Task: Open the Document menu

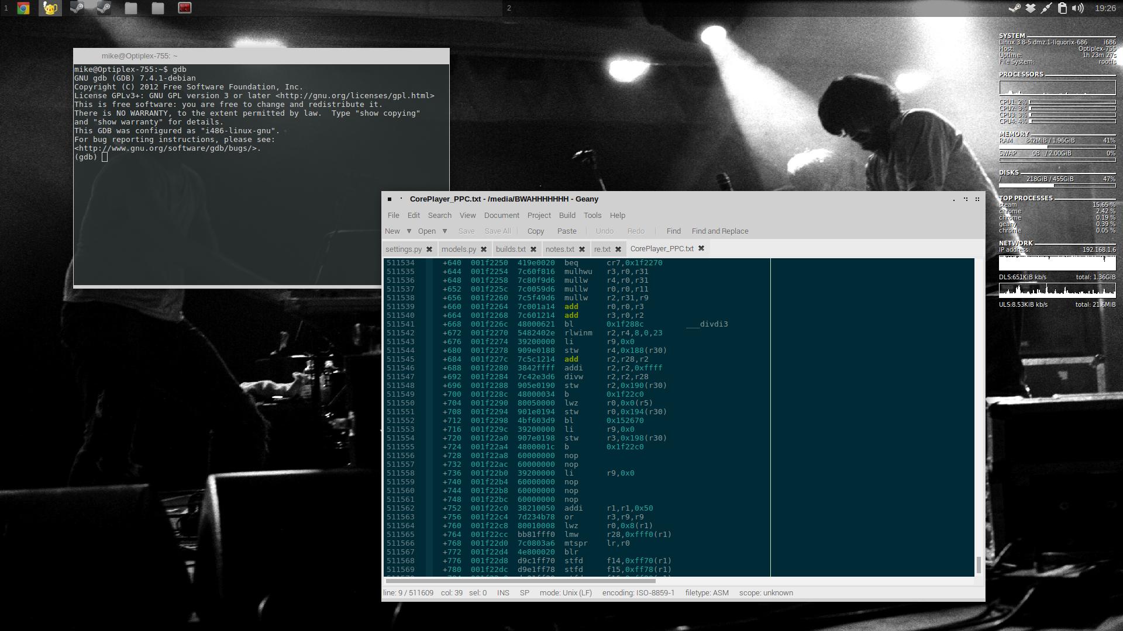Action: click(501, 216)
